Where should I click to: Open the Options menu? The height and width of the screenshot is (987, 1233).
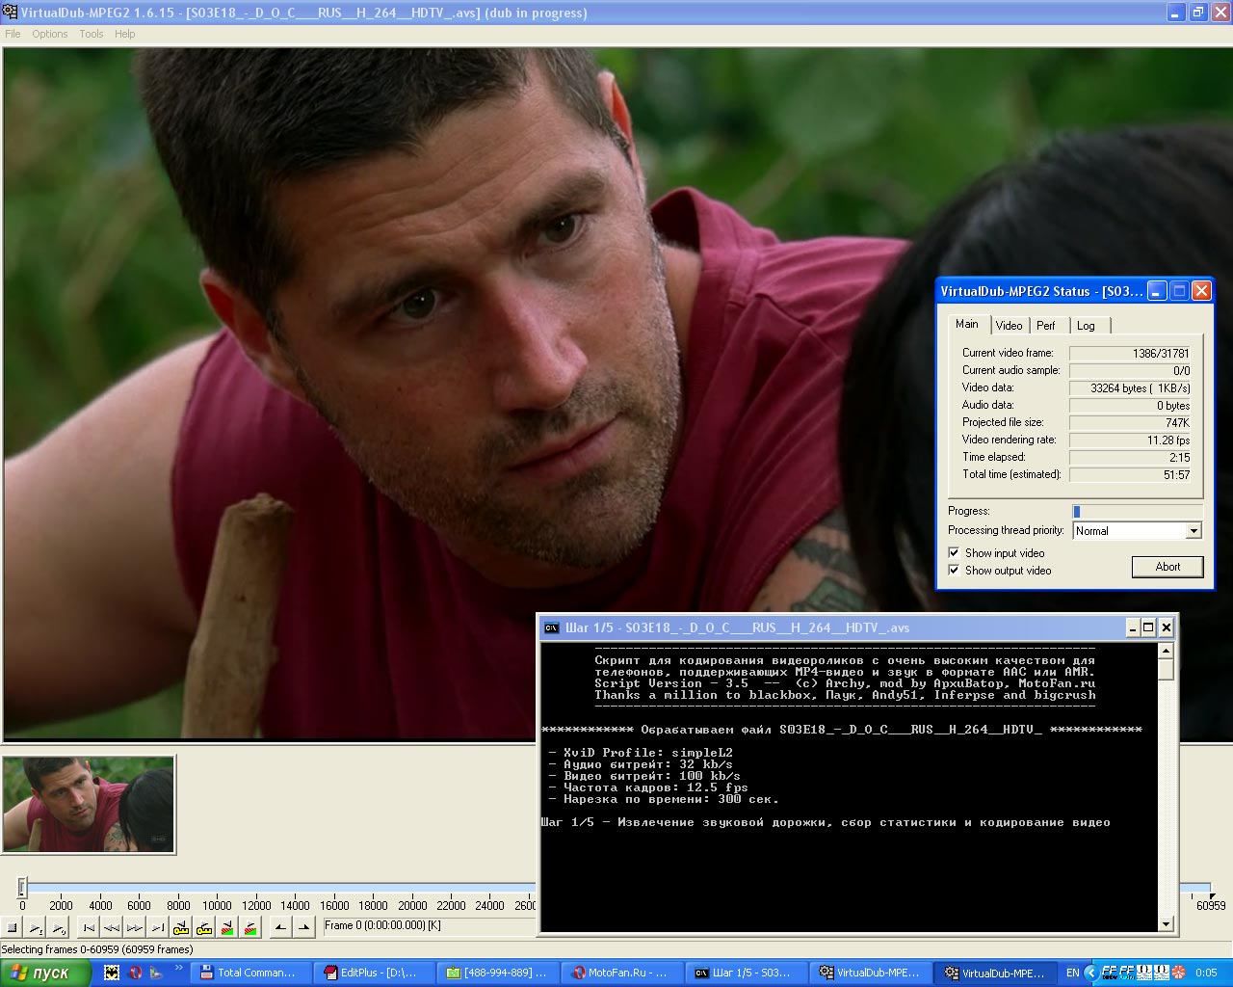tap(50, 34)
